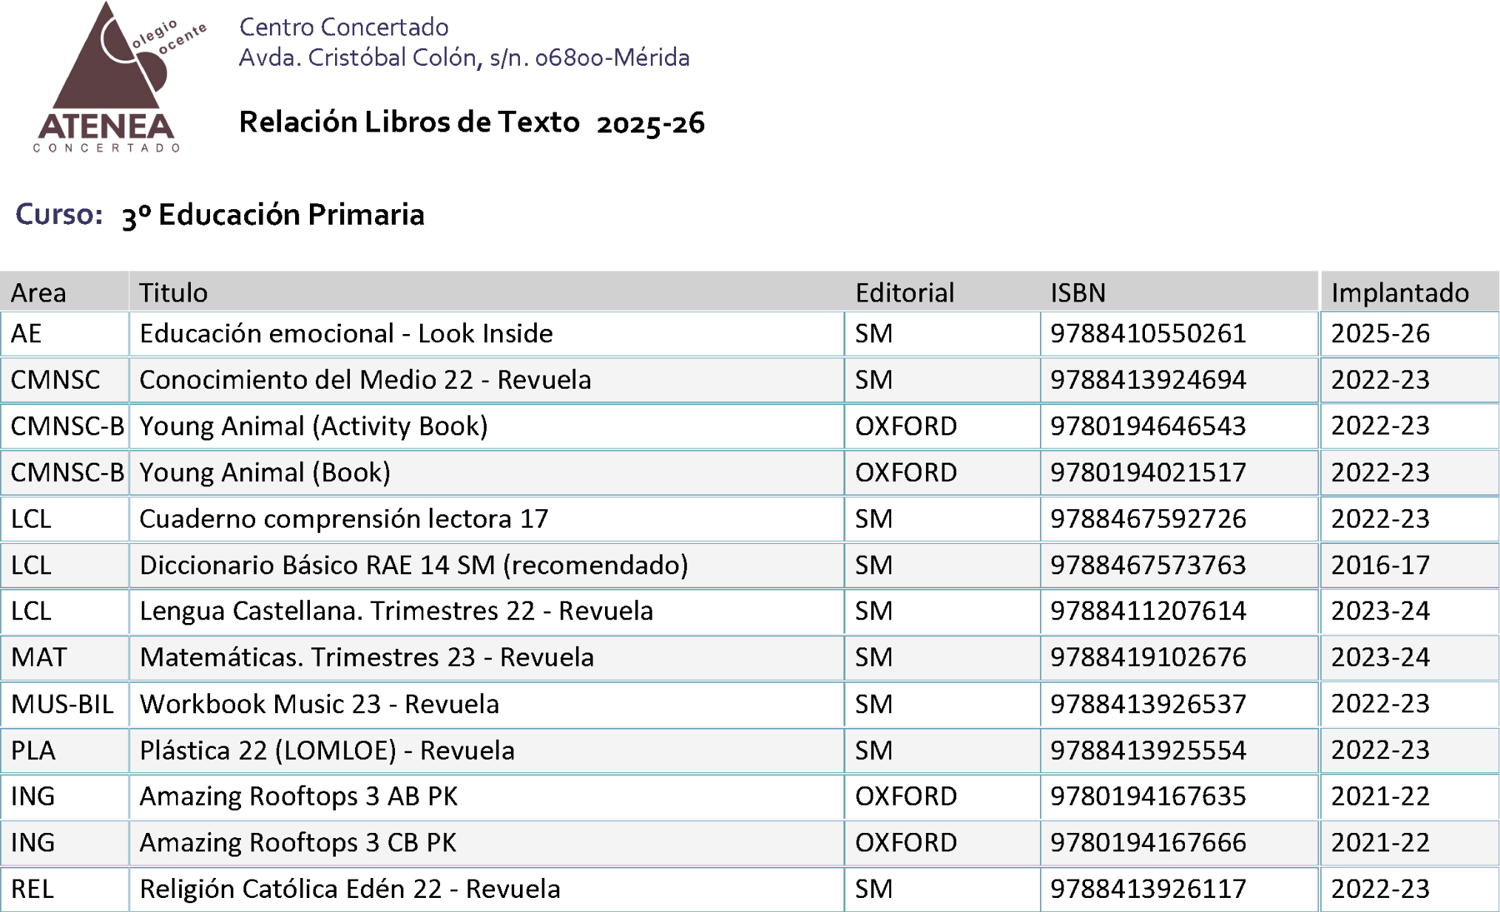The width and height of the screenshot is (1500, 912).
Task: Click Diccionario Básico RAE 14 SM title
Action: pos(413,565)
